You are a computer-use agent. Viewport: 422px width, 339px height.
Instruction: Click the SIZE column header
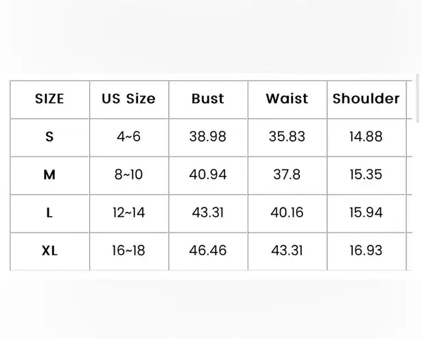(x=49, y=99)
